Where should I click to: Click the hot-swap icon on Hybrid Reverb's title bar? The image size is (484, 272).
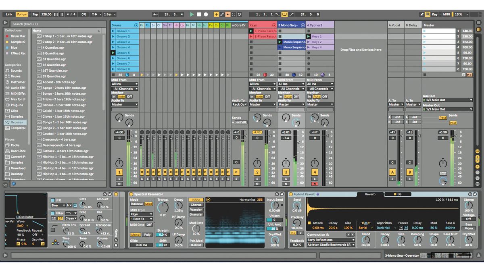(318, 194)
